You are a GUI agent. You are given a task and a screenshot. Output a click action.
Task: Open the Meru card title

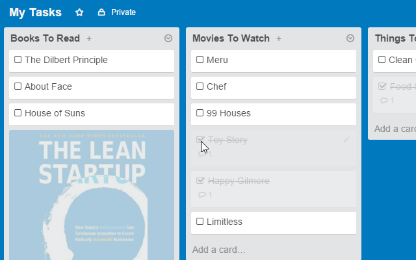pyautogui.click(x=217, y=60)
